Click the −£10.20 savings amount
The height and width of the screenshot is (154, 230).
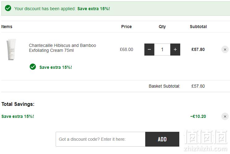coord(198,116)
